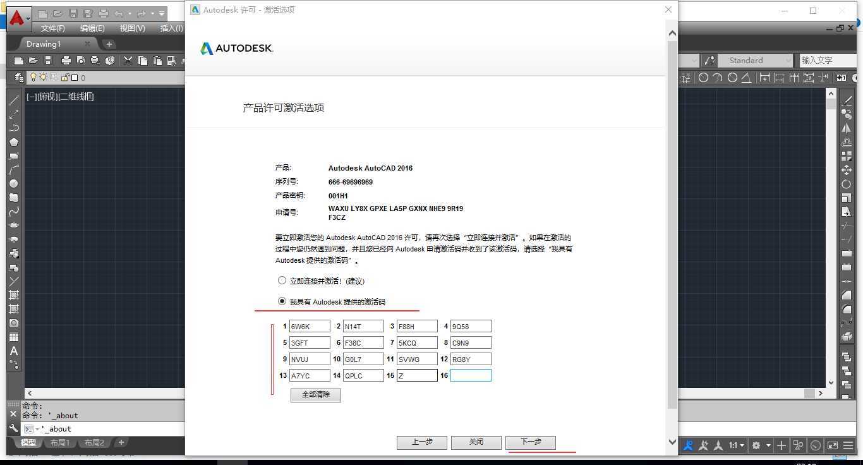Image resolution: width=863 pixels, height=465 pixels.
Task: Click Open in the quick access toolbar
Action: click(x=57, y=13)
